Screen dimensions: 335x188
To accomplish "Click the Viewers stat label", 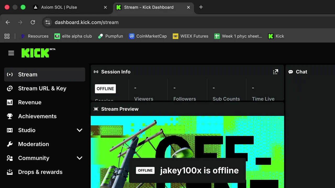I will [144, 99].
